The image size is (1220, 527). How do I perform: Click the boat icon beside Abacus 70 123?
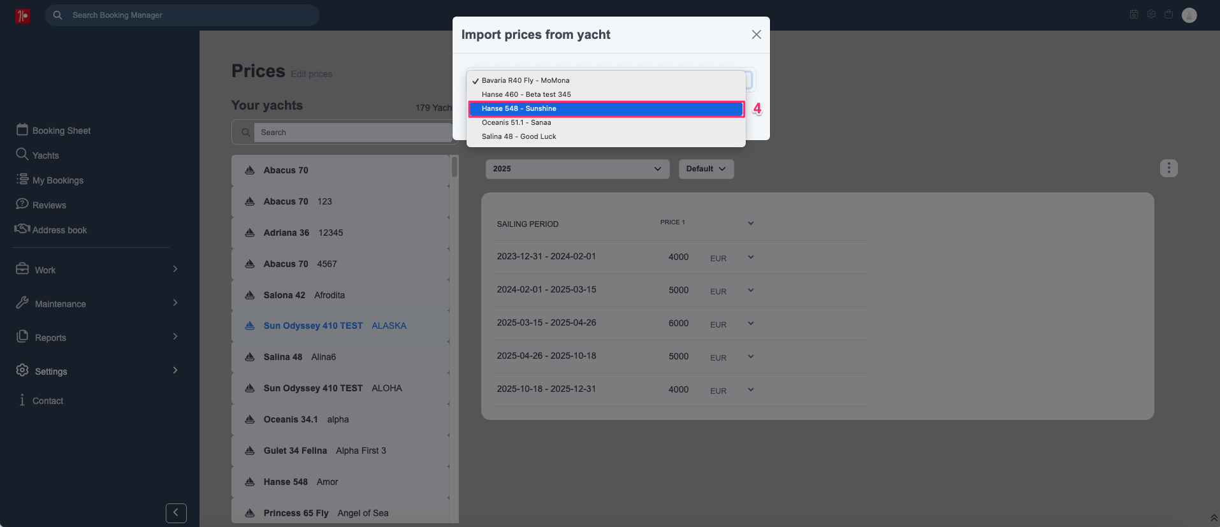(x=250, y=201)
